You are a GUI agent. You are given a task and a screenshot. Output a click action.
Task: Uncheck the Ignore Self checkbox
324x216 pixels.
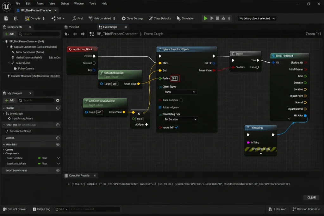tap(177, 127)
